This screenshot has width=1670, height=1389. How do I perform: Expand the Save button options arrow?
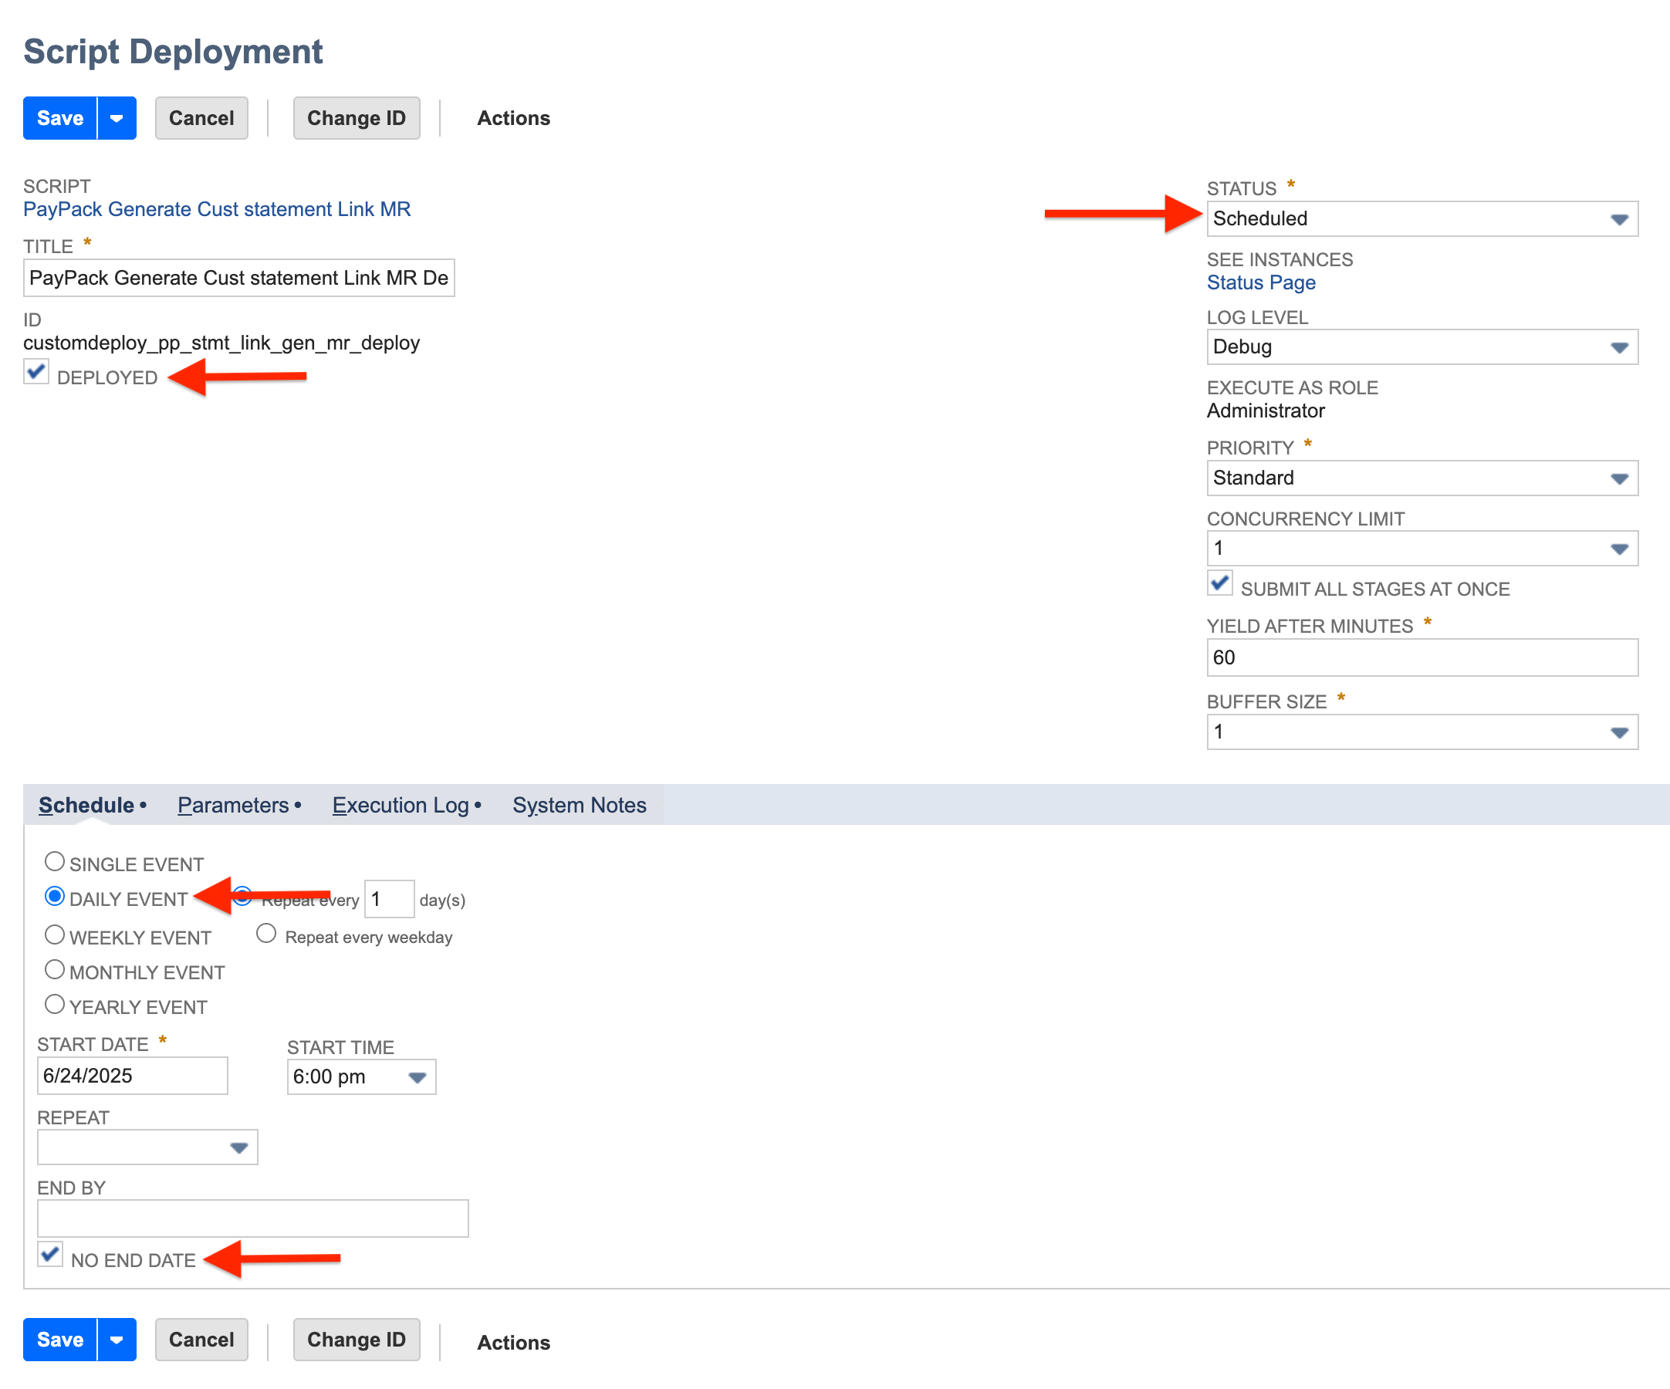(117, 117)
